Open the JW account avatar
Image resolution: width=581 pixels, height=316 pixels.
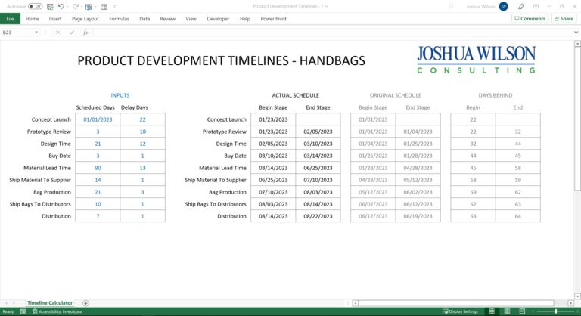pyautogui.click(x=504, y=6)
